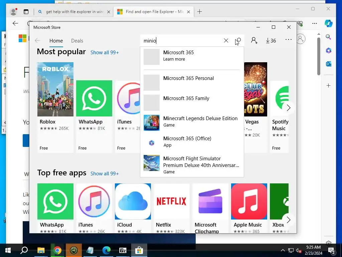
Task: Open the Xbox app tile
Action: pos(280,208)
